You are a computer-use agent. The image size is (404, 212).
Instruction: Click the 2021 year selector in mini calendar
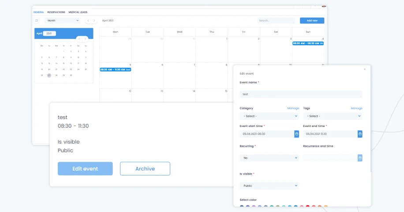(x=49, y=33)
